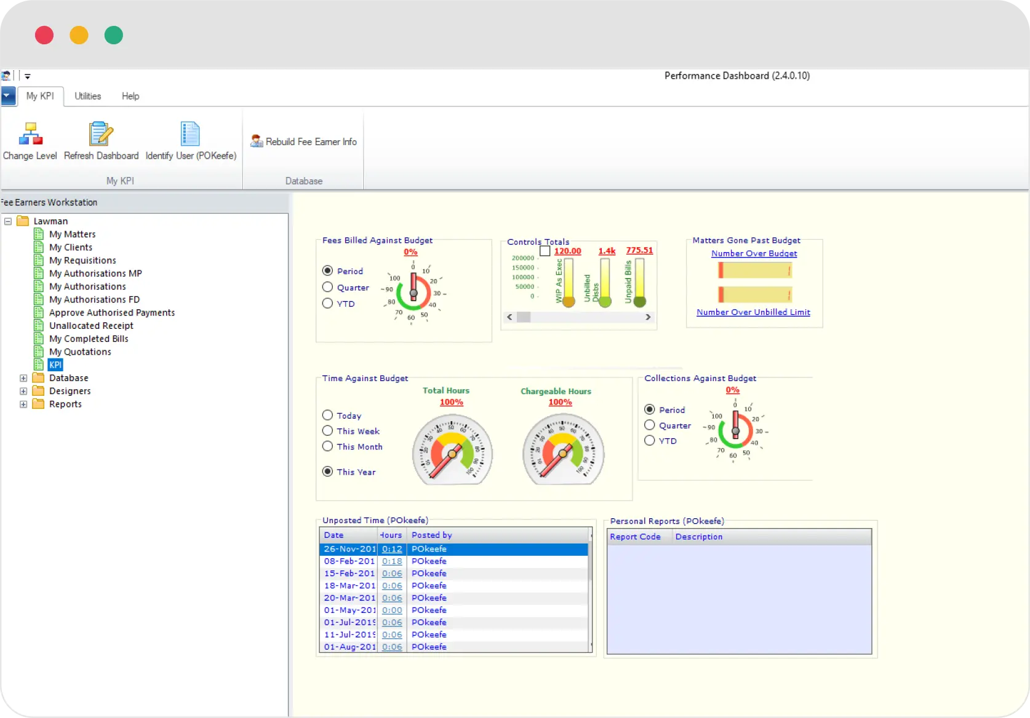Click the My Completed Bills document icon

coord(39,339)
